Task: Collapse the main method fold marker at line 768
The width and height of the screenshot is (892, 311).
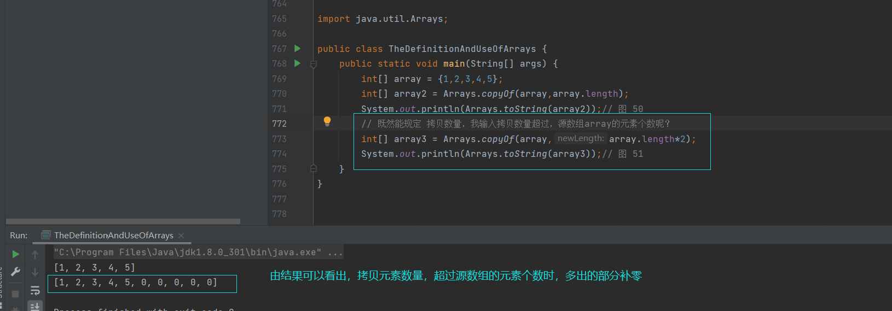Action: click(x=314, y=64)
